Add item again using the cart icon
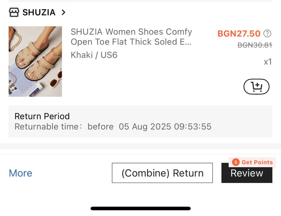Image resolution: width=281 pixels, height=216 pixels. 256,87
